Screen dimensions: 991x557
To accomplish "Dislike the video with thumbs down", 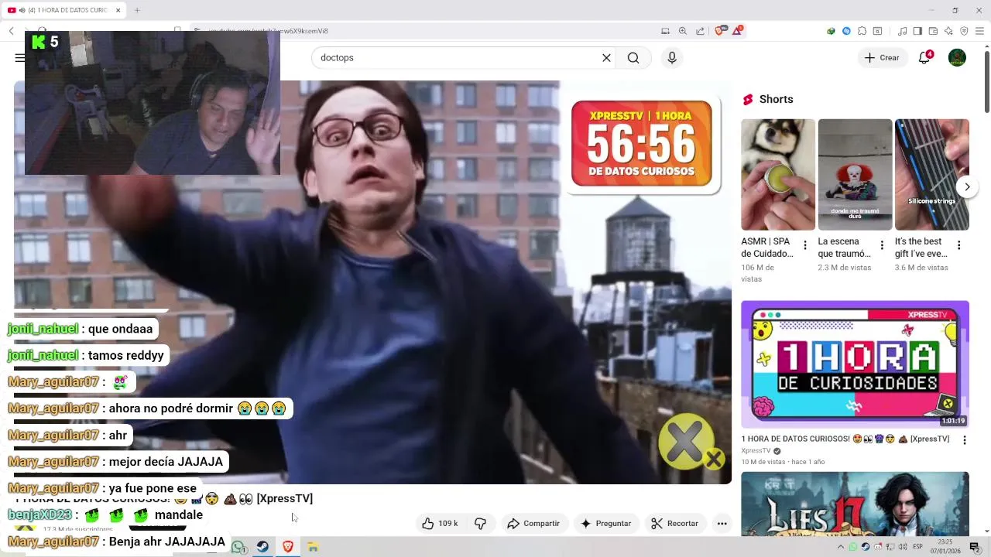I will coord(480,524).
